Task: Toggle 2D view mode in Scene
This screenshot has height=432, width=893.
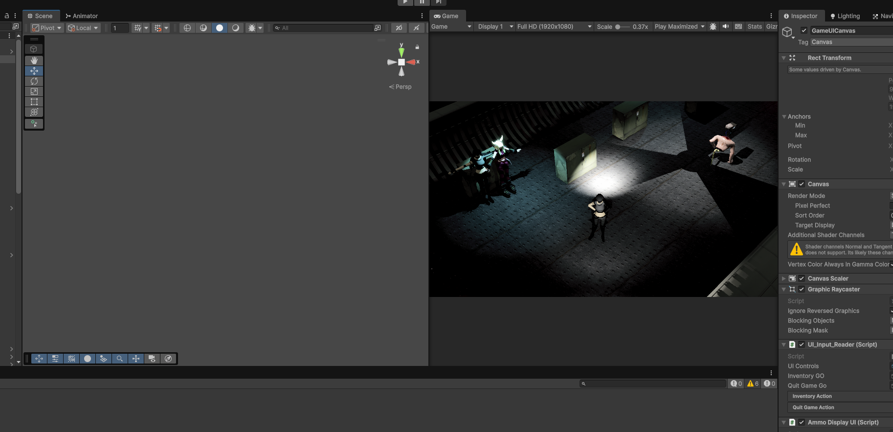Action: (399, 28)
